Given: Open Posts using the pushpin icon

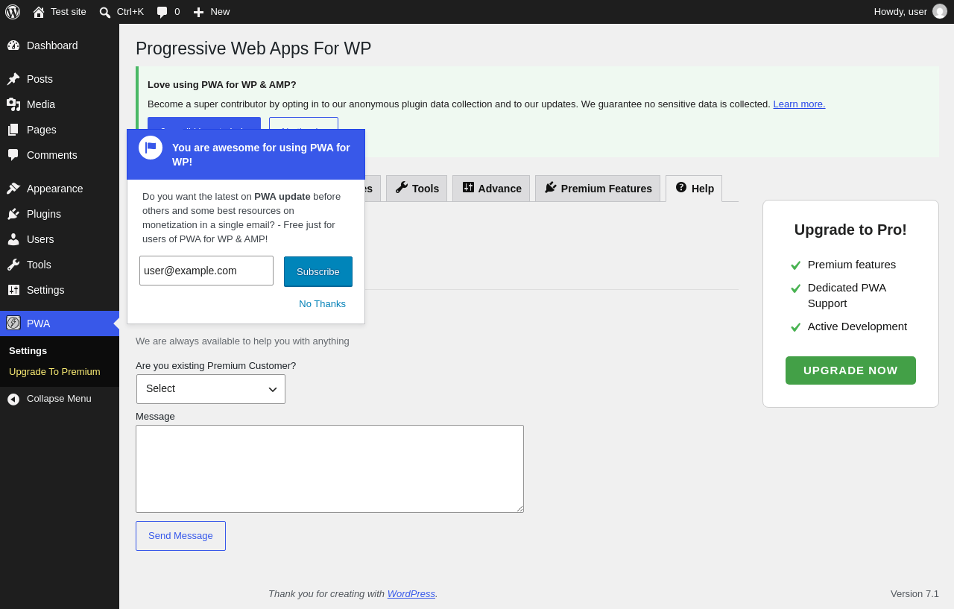Looking at the screenshot, I should [x=13, y=79].
